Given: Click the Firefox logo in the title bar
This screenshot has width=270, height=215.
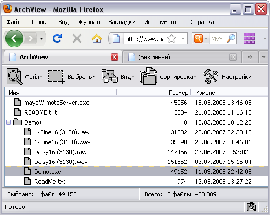Looking at the screenshot, I should (8, 9).
